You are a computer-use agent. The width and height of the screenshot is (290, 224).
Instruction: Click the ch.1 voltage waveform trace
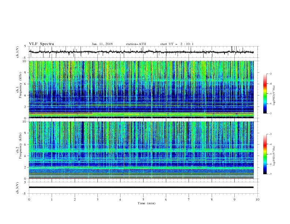[x=141, y=52]
